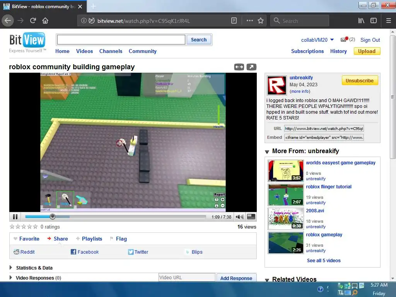Image resolution: width=396 pixels, height=297 pixels.
Task: Click Add Response button
Action: (236, 278)
